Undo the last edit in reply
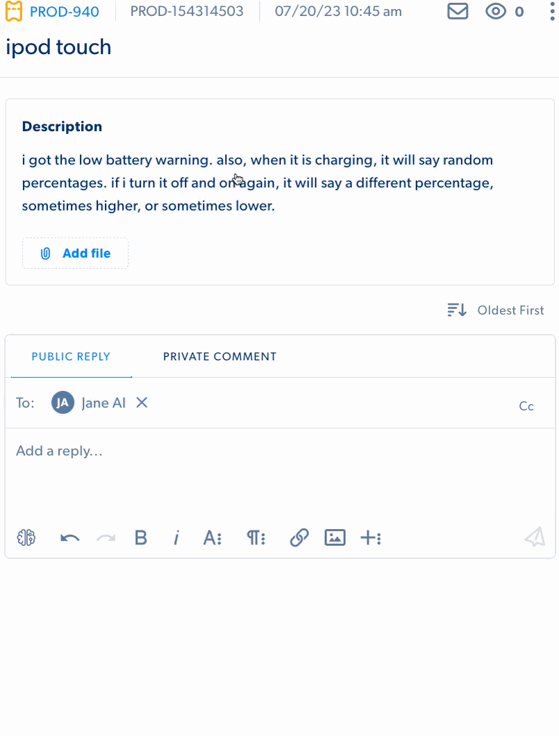This screenshot has height=736, width=559. [69, 537]
